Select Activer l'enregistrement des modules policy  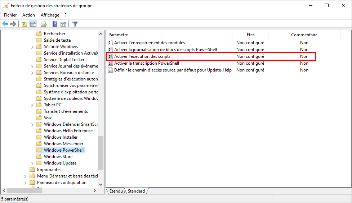click(150, 43)
